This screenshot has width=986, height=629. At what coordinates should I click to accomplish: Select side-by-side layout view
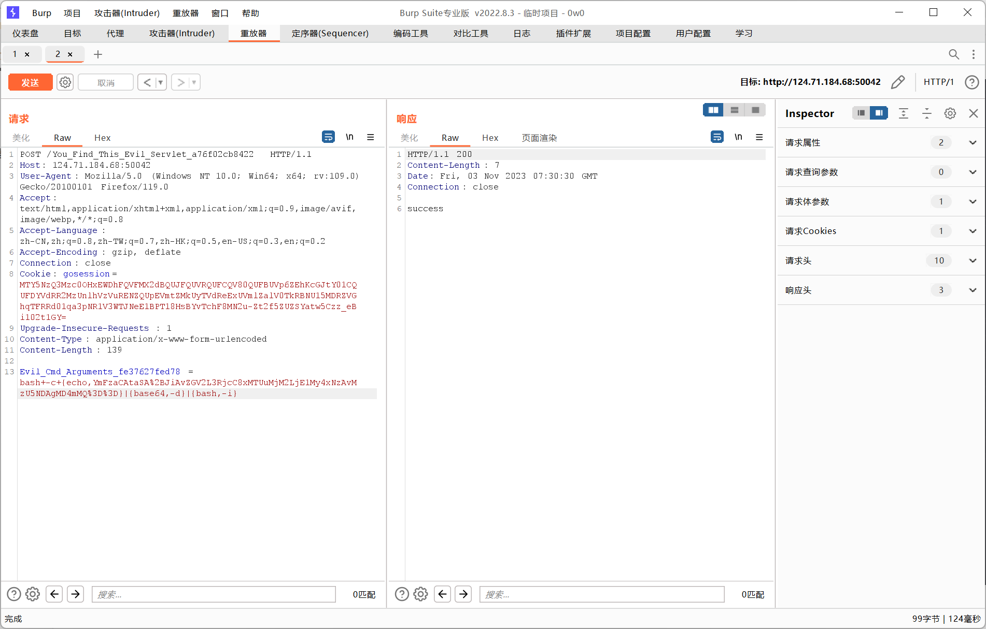713,110
